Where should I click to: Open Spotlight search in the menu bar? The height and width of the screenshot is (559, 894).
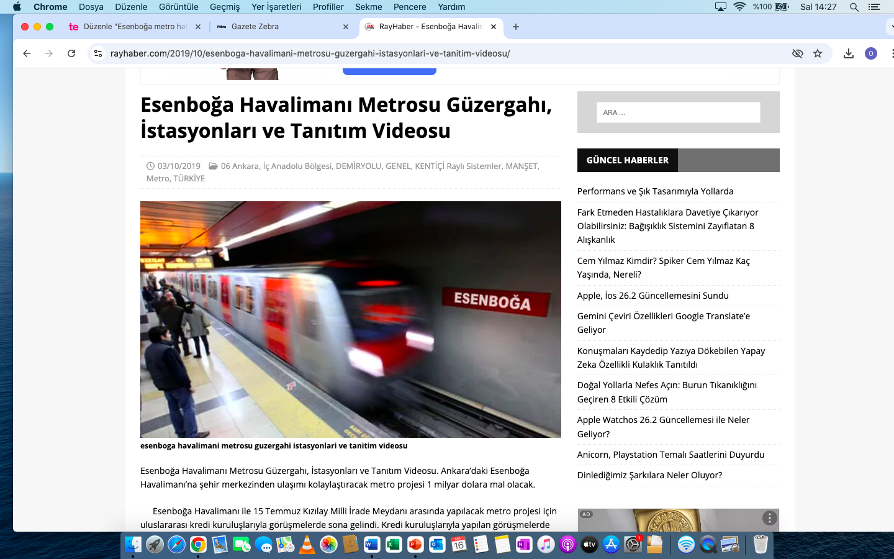(854, 7)
